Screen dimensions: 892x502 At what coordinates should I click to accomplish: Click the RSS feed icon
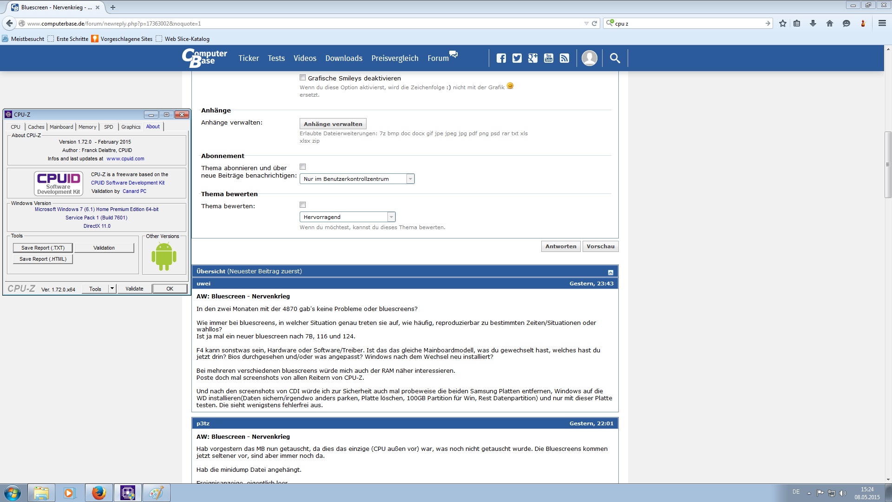coord(564,58)
